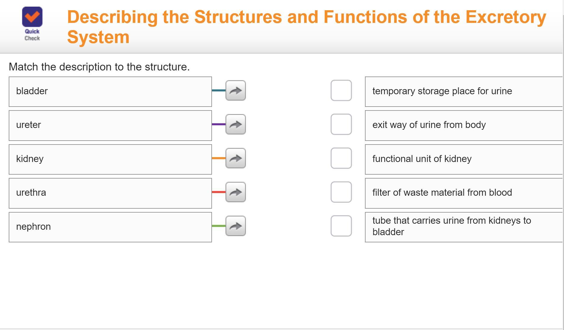Click the arrow button next to nephron
Viewport: 564px width, 330px height.
pyautogui.click(x=235, y=226)
